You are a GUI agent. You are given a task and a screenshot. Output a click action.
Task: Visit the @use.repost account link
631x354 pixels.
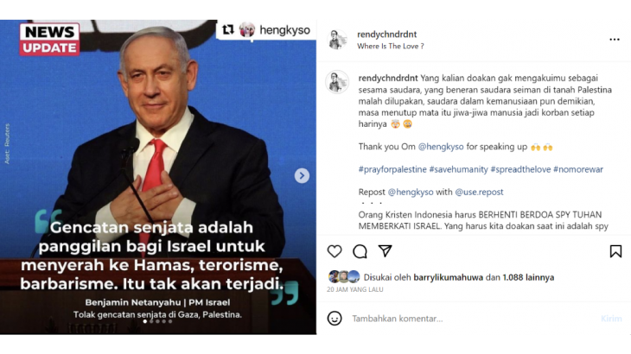click(479, 192)
